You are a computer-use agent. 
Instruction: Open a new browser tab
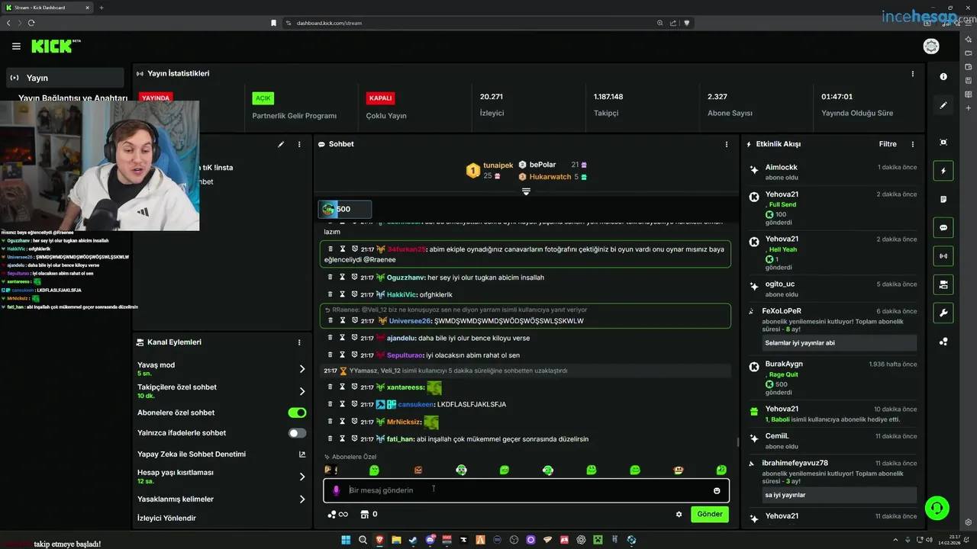pyautogui.click(x=102, y=8)
